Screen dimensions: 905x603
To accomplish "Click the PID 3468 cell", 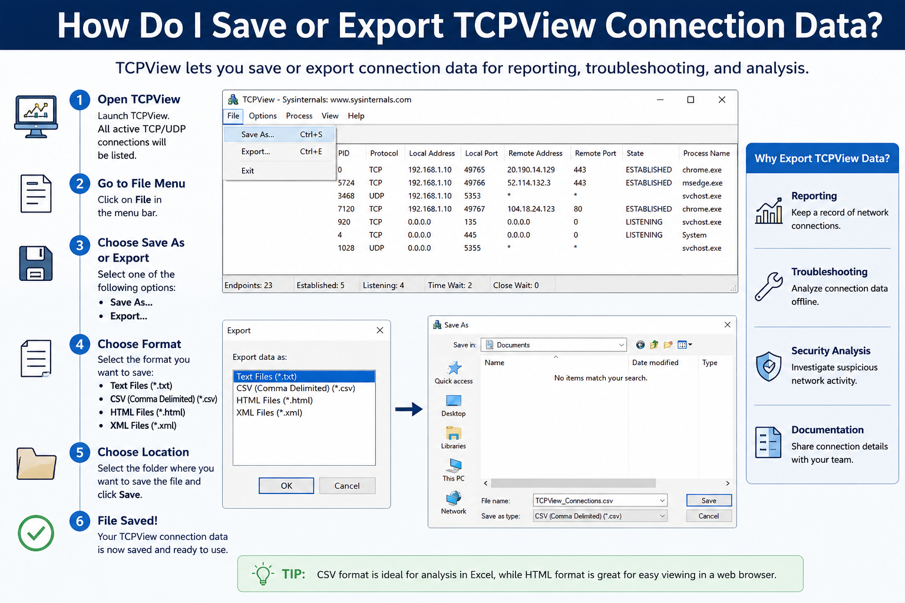I will 346,196.
